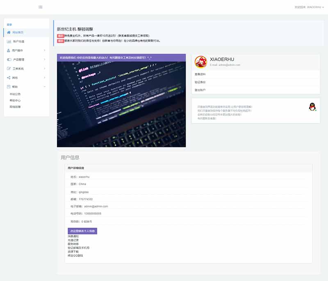The height and width of the screenshot is (281, 328).
Task: Click the user icon beside 用户操作
Action: click(9, 50)
